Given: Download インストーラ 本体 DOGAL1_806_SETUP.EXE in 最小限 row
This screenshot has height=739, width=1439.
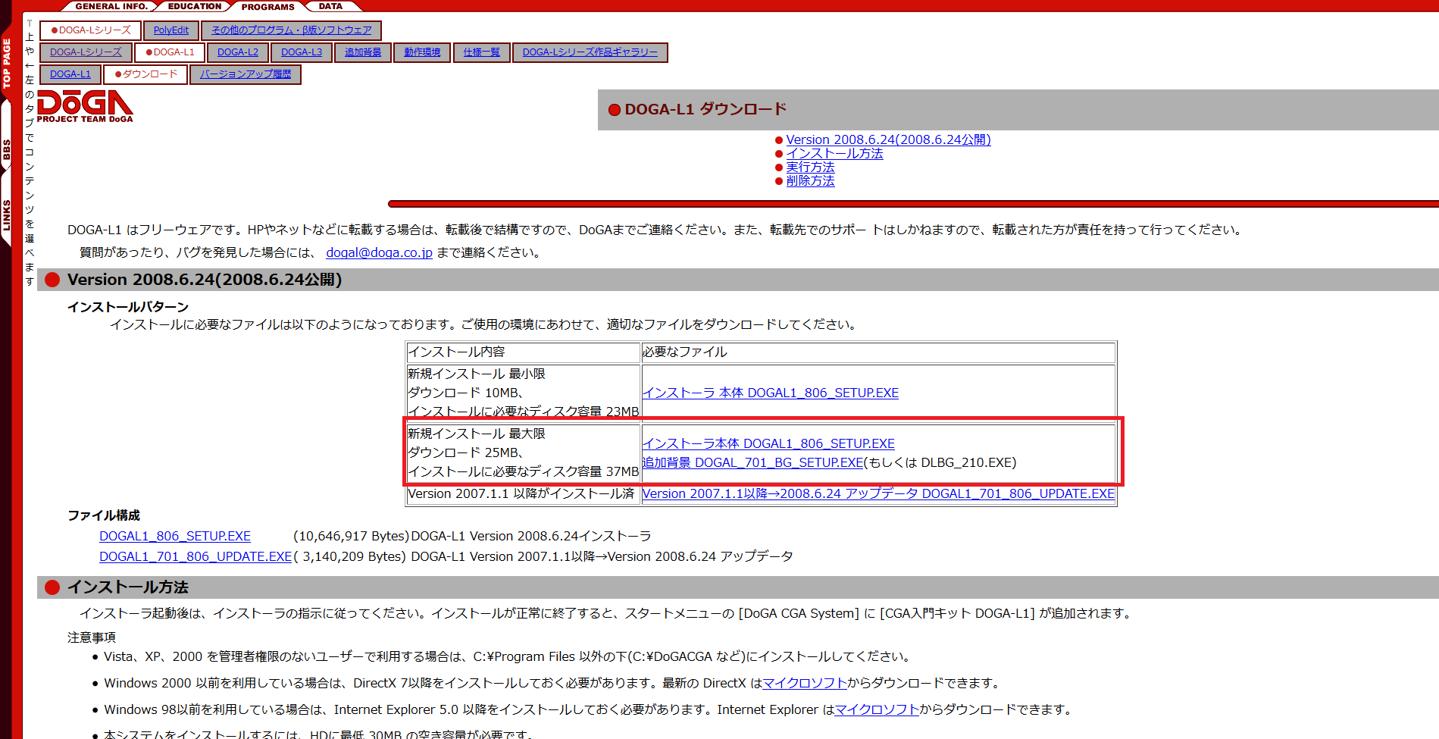Looking at the screenshot, I should coord(770,393).
